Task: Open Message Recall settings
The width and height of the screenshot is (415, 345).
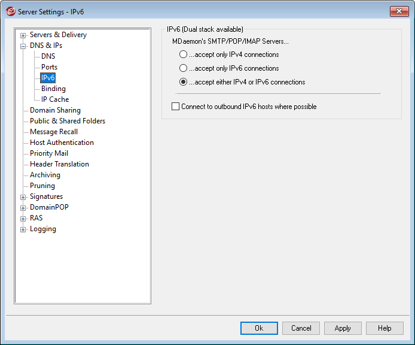Action: pyautogui.click(x=54, y=132)
